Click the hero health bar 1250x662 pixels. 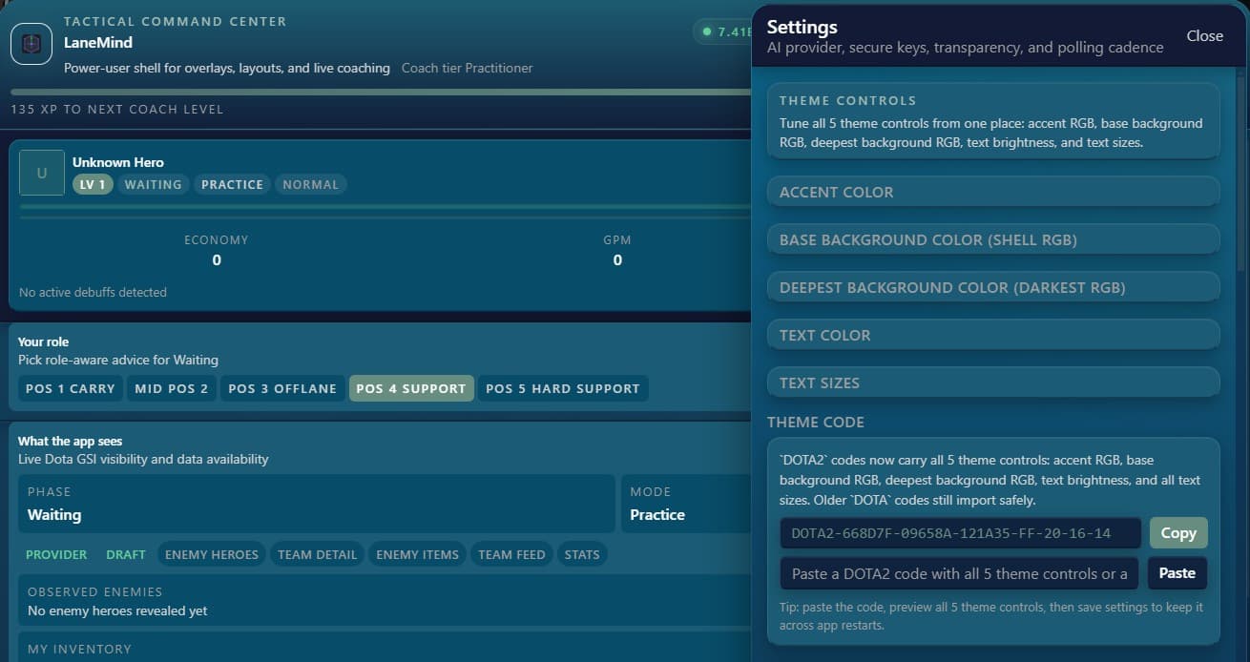(385, 206)
